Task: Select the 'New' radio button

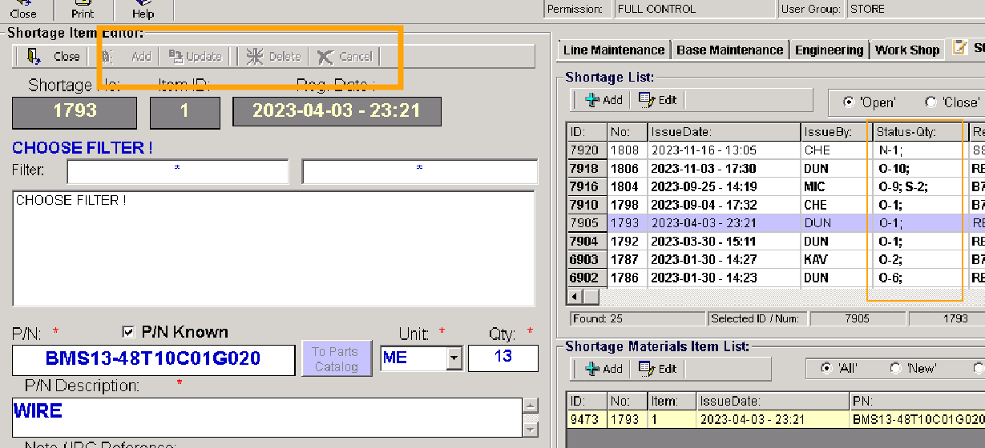Action: 895,368
